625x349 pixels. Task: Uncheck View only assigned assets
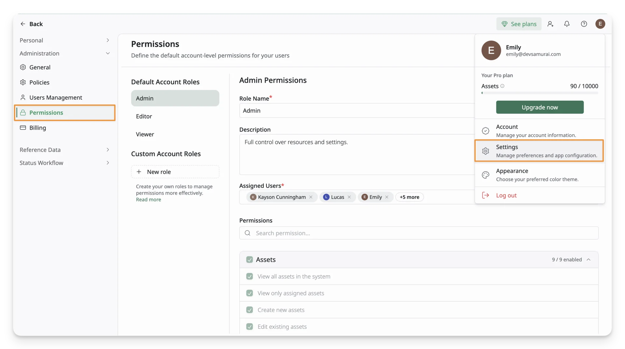[249, 293]
